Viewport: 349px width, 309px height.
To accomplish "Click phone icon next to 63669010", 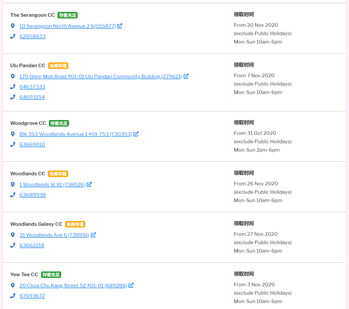I will pos(13,144).
